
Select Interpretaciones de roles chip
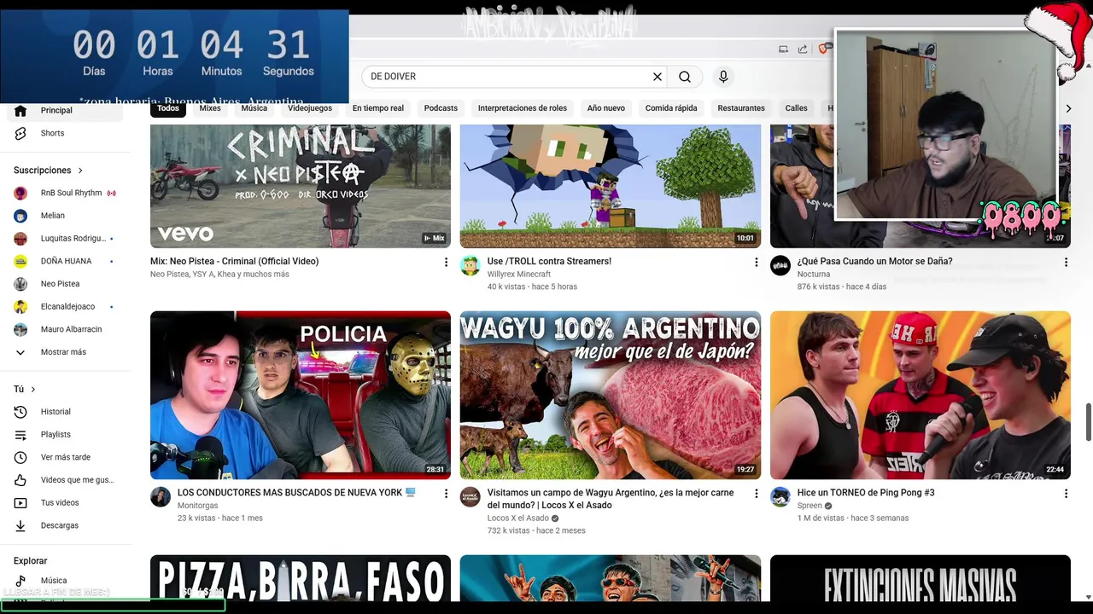click(523, 108)
